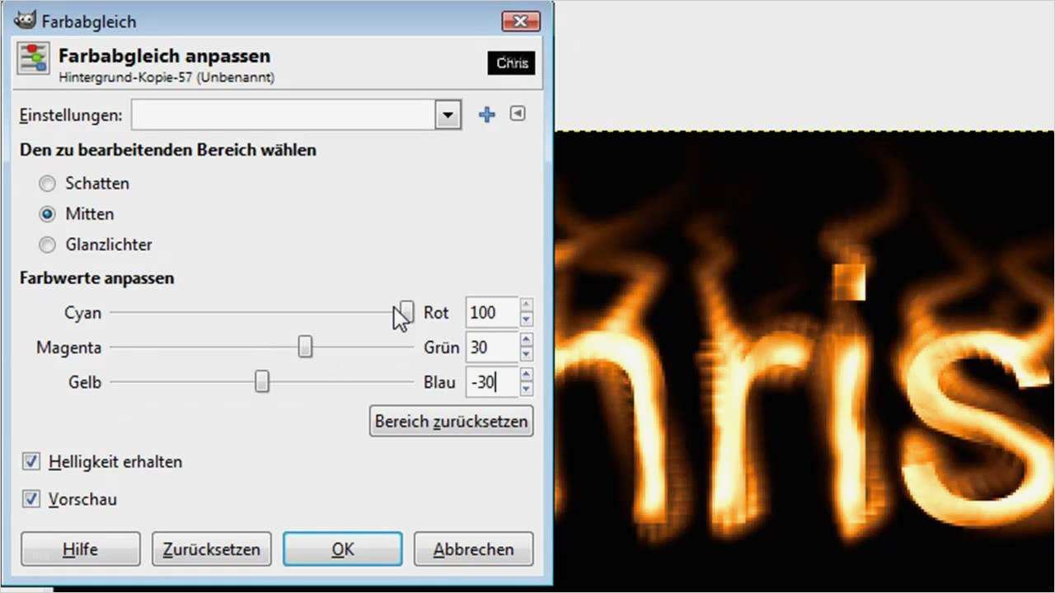Click Bereich zurücksetzen button
Screen dimensions: 1055x593
[451, 421]
